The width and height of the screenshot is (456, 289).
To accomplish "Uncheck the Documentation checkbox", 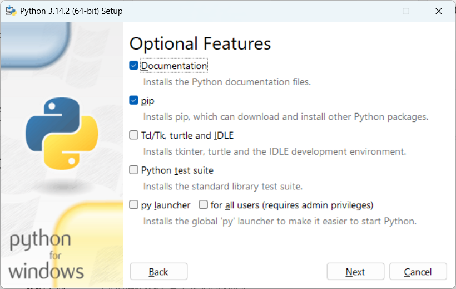I will pos(133,66).
